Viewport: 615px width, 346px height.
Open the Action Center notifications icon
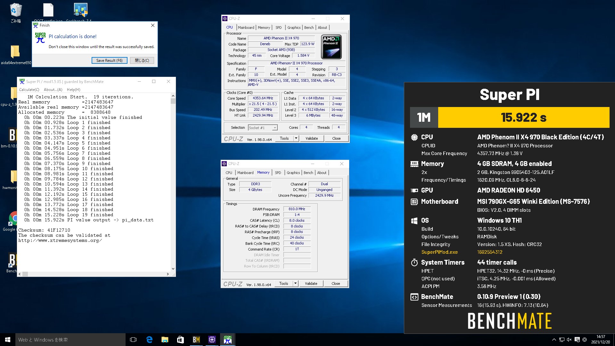coord(577,340)
